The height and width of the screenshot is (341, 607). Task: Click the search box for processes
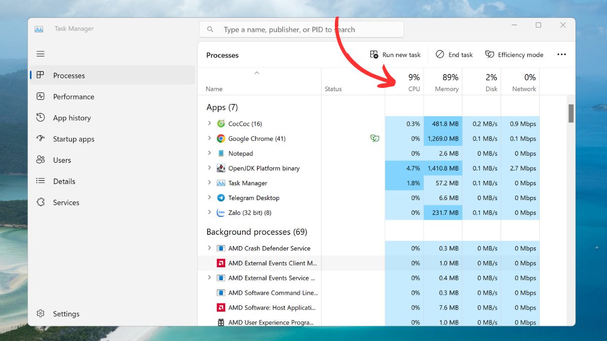pos(301,29)
